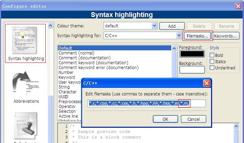Select the Preprocessor list entry
This screenshot has width=244, height=143.
tap(70, 102)
